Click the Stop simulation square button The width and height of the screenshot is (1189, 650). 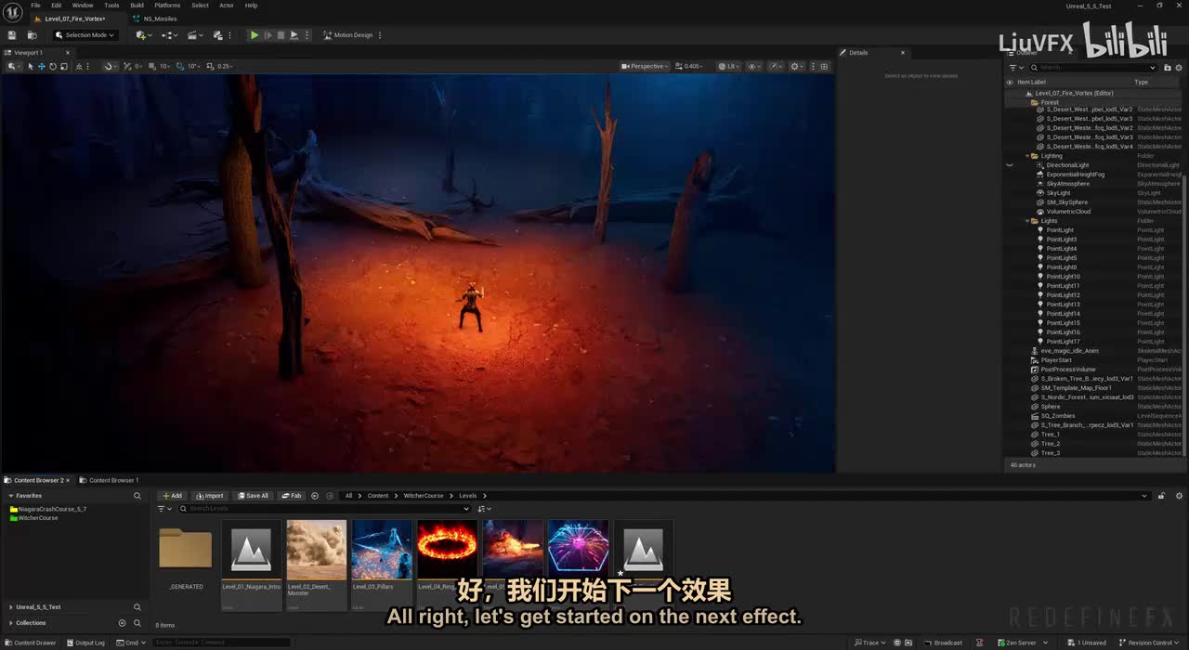tap(281, 35)
